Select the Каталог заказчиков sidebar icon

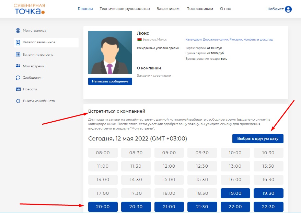click(x=18, y=42)
